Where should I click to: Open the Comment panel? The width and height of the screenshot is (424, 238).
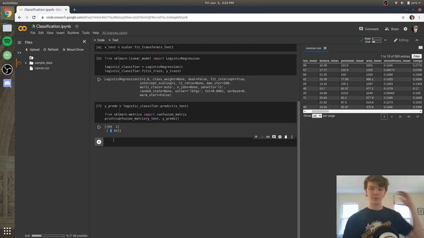pyautogui.click(x=368, y=29)
